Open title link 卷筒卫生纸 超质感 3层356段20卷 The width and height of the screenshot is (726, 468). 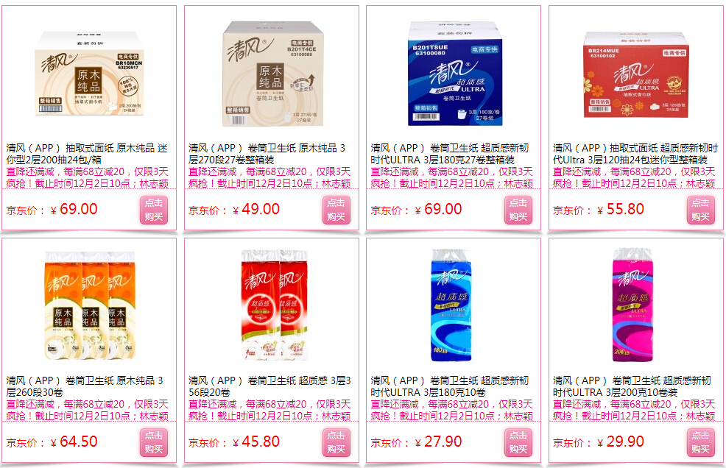pyautogui.click(x=270, y=386)
